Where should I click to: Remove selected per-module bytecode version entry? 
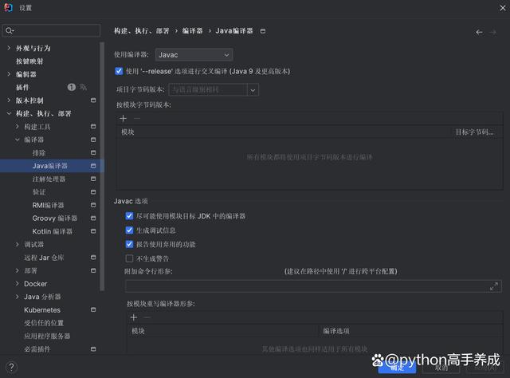pos(137,119)
